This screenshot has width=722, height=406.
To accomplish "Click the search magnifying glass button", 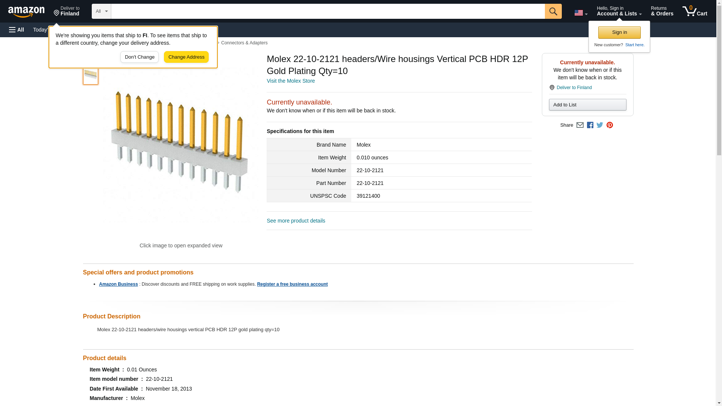I will point(553,11).
